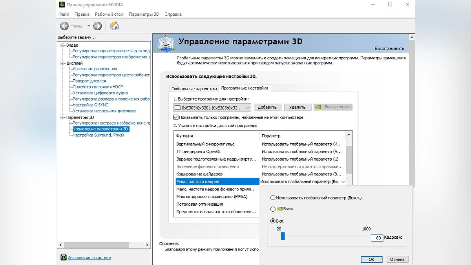The height and width of the screenshot is (265, 471).
Task: Click the Кадров/с value input field
Action: coord(377,238)
